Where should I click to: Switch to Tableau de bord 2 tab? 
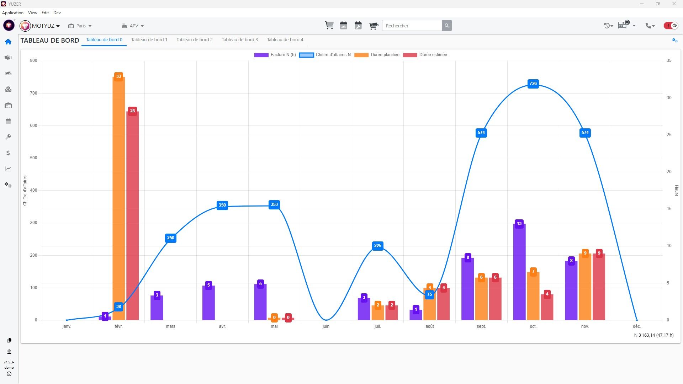pyautogui.click(x=195, y=40)
